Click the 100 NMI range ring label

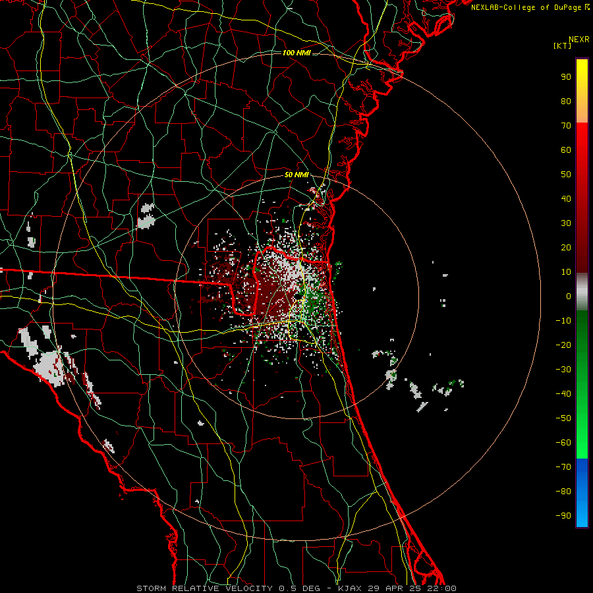click(x=296, y=53)
